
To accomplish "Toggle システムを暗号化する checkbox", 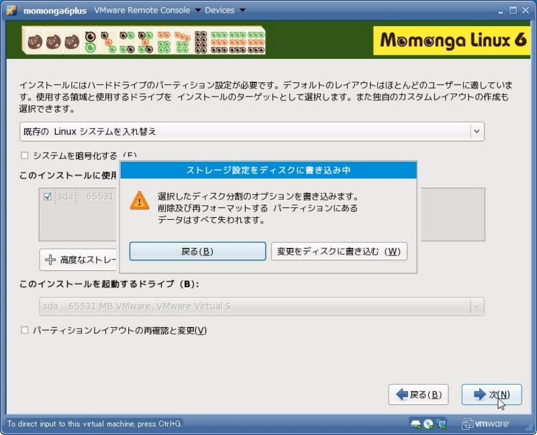I will (x=24, y=156).
